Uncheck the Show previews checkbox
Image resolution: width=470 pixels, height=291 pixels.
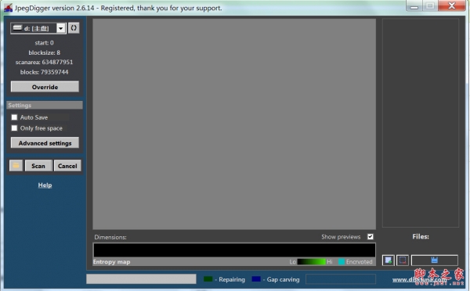click(371, 237)
